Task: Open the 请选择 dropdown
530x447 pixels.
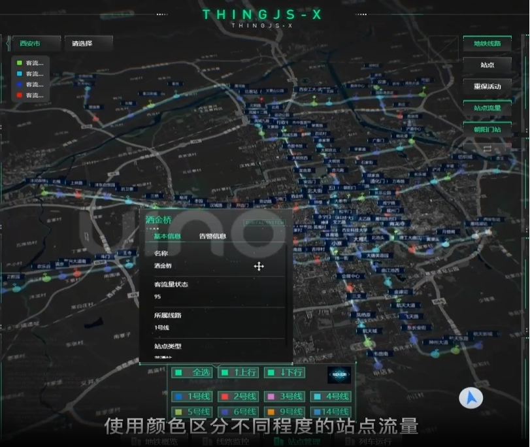Action: tap(89, 43)
